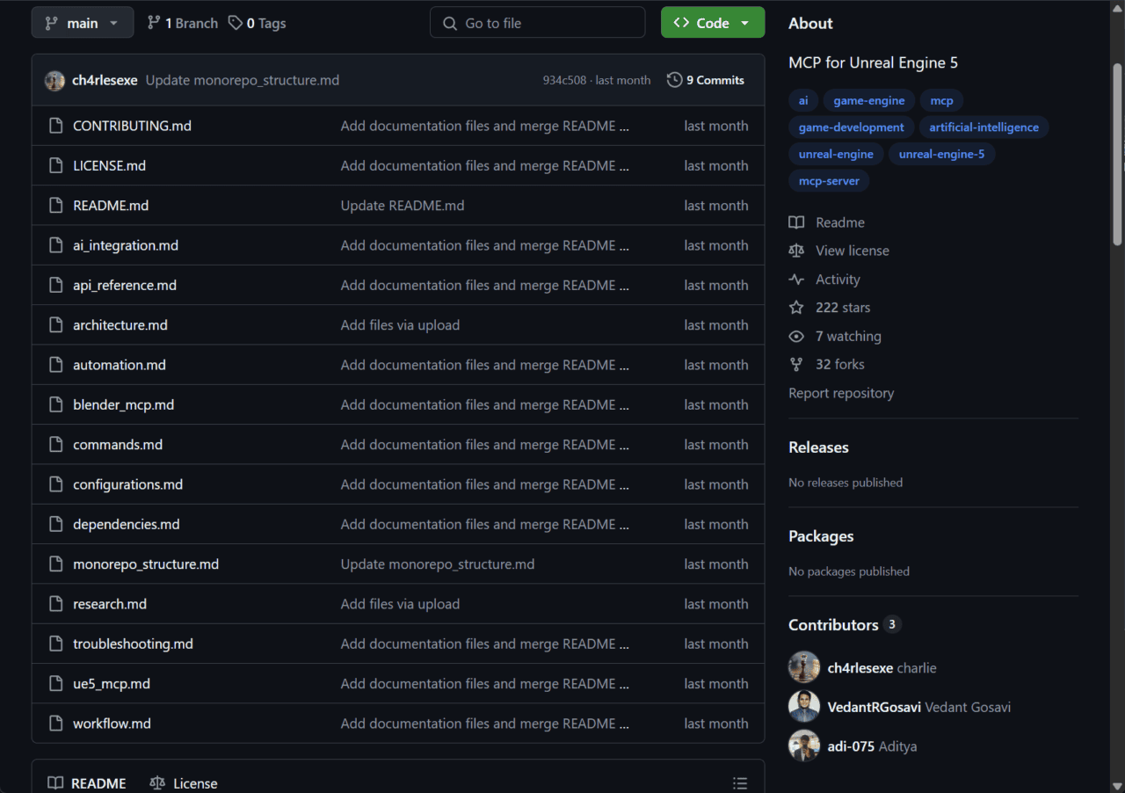Click the Report repository link

click(x=841, y=393)
